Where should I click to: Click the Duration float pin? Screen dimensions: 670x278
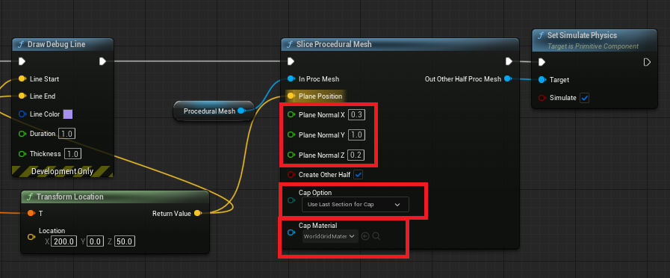tap(22, 134)
